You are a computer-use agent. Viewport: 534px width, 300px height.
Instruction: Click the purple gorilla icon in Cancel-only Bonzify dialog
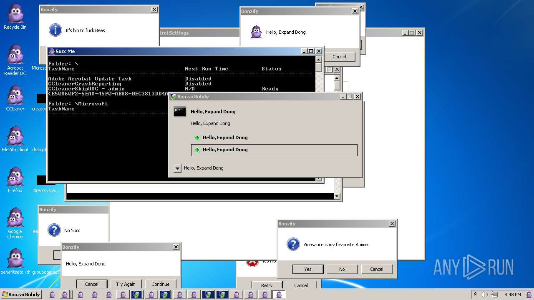click(x=256, y=32)
